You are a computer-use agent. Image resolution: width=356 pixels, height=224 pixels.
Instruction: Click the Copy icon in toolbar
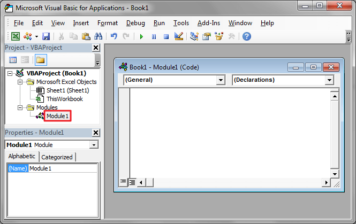(73, 36)
